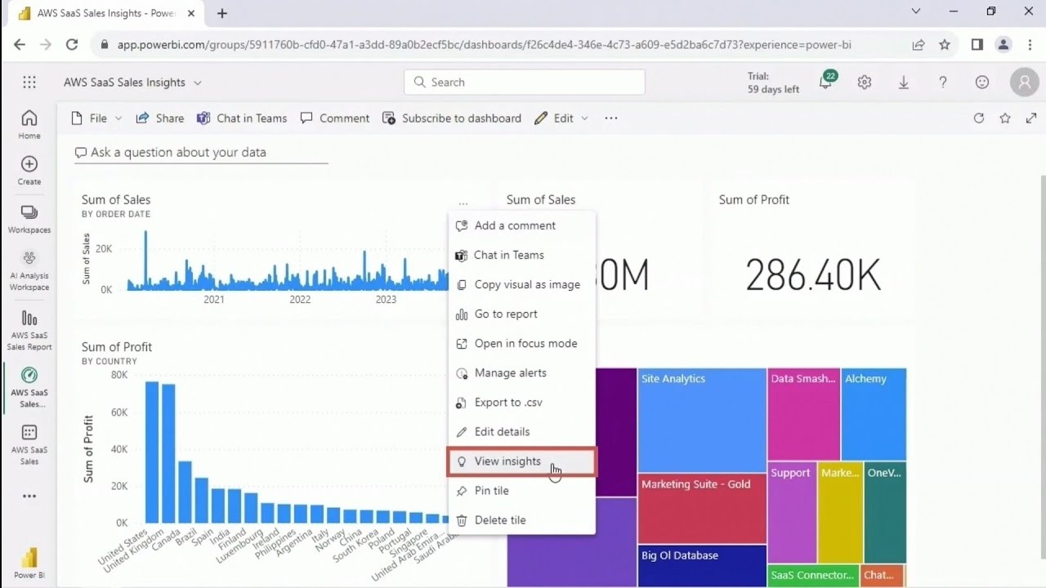Go to Home in the sidebar
This screenshot has width=1046, height=588.
point(29,124)
